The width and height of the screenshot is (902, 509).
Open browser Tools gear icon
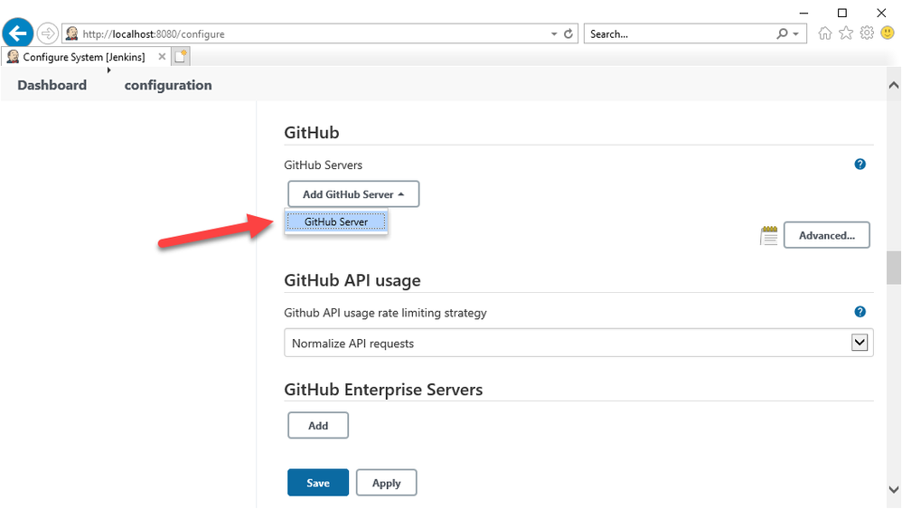[x=867, y=33]
